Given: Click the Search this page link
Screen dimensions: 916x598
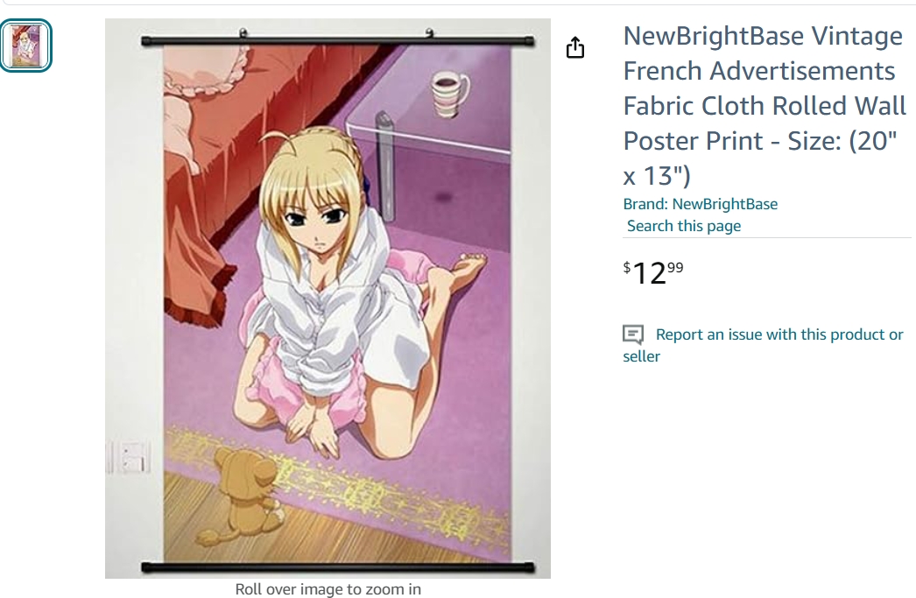Looking at the screenshot, I should click(683, 226).
